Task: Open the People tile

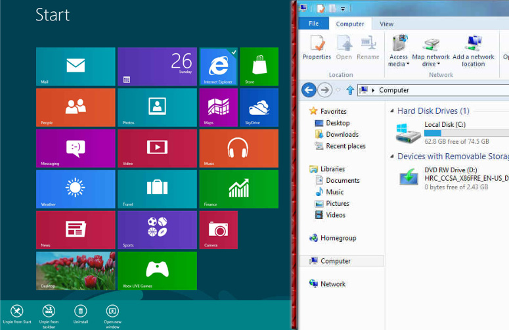Action: (76, 108)
